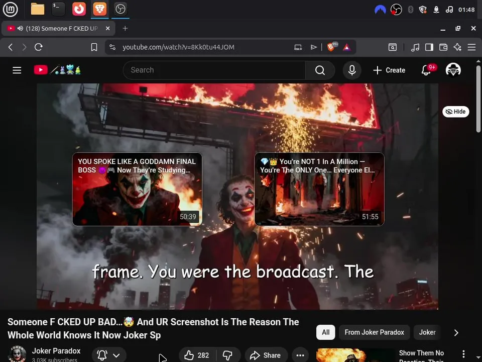Switch to the Brave browser in the taskbar
Viewport: 482px width, 362px height.
click(x=100, y=9)
